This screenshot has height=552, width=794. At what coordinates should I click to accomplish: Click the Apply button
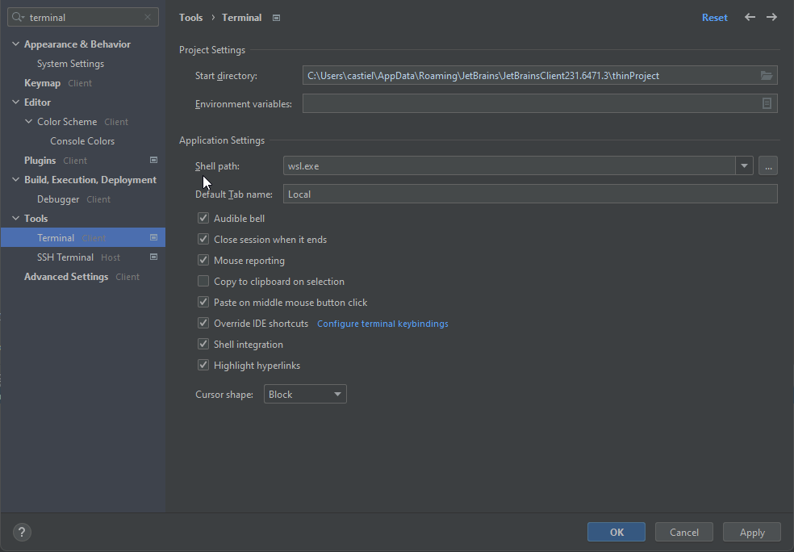coord(751,533)
